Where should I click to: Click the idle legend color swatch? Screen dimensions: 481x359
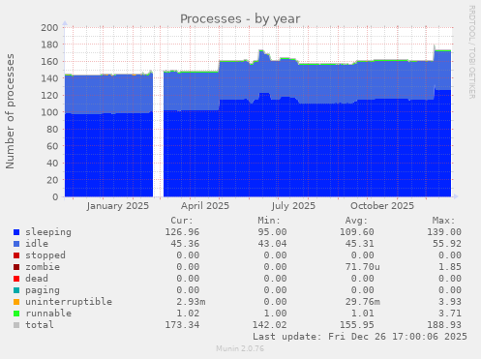click(16, 244)
